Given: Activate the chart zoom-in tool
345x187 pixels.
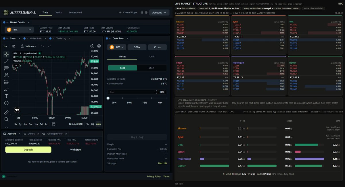Looking at the screenshot, I should [x=6, y=119].
